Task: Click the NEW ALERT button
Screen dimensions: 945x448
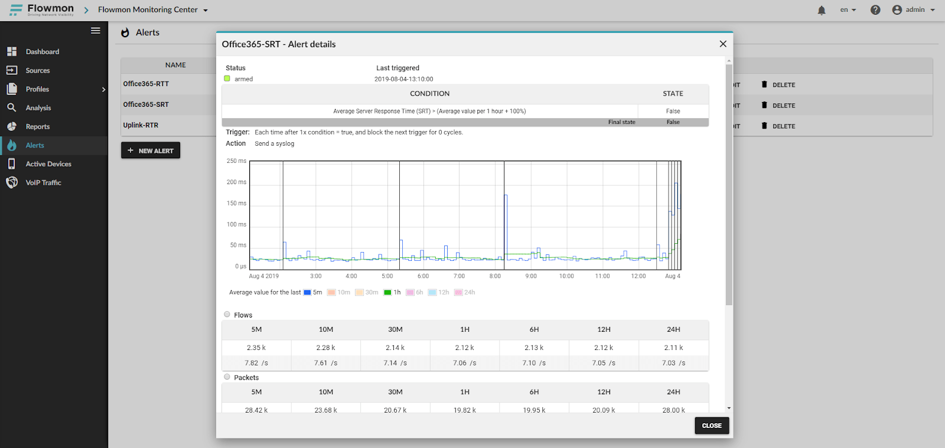Action: (151, 151)
